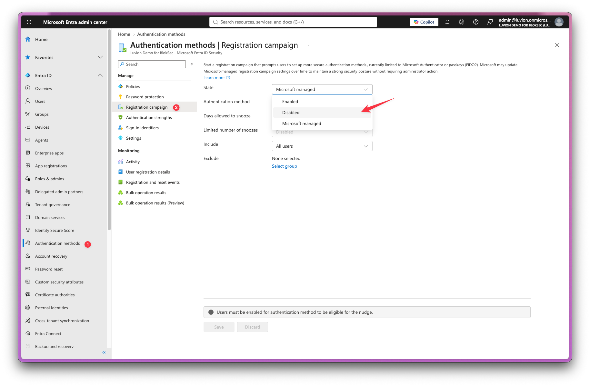590x386 pixels.
Task: Click the Favorites star icon
Action: tap(28, 57)
